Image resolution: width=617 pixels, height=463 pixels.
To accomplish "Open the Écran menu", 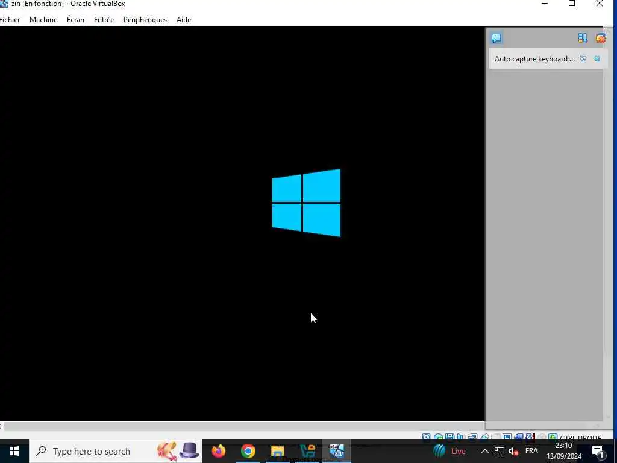I will 75,20.
